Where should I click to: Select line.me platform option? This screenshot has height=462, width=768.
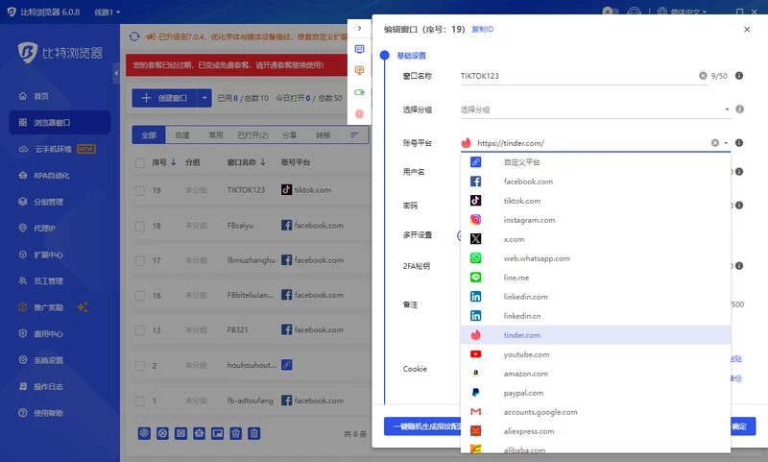click(x=595, y=278)
